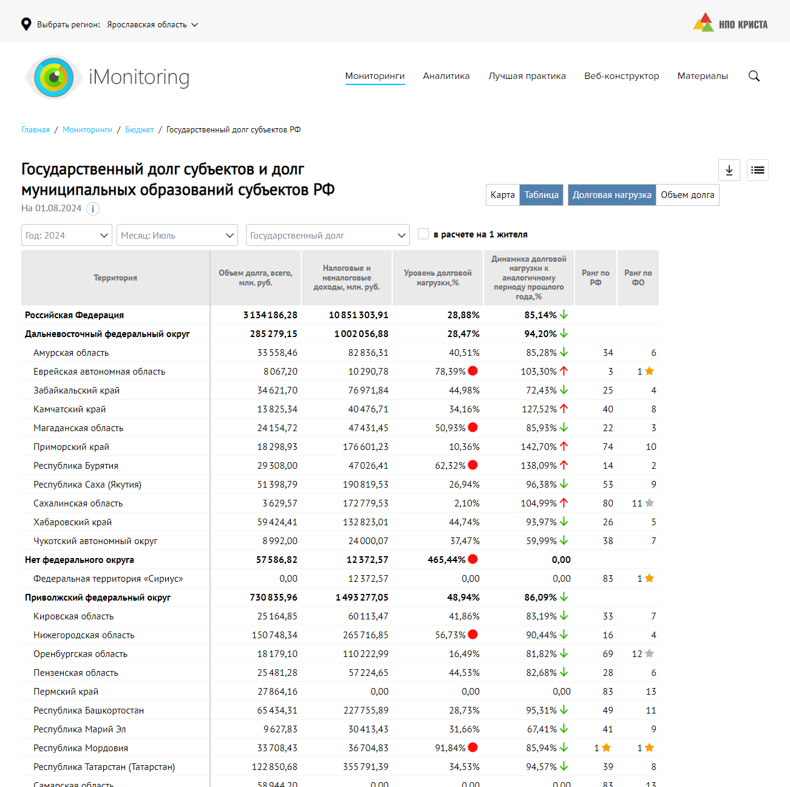Follow the Бюджет breadcrumb link
This screenshot has width=790, height=787.
139,129
